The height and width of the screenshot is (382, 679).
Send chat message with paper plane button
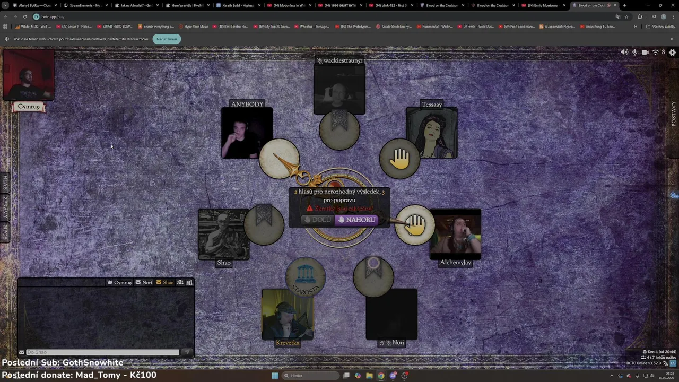187,352
